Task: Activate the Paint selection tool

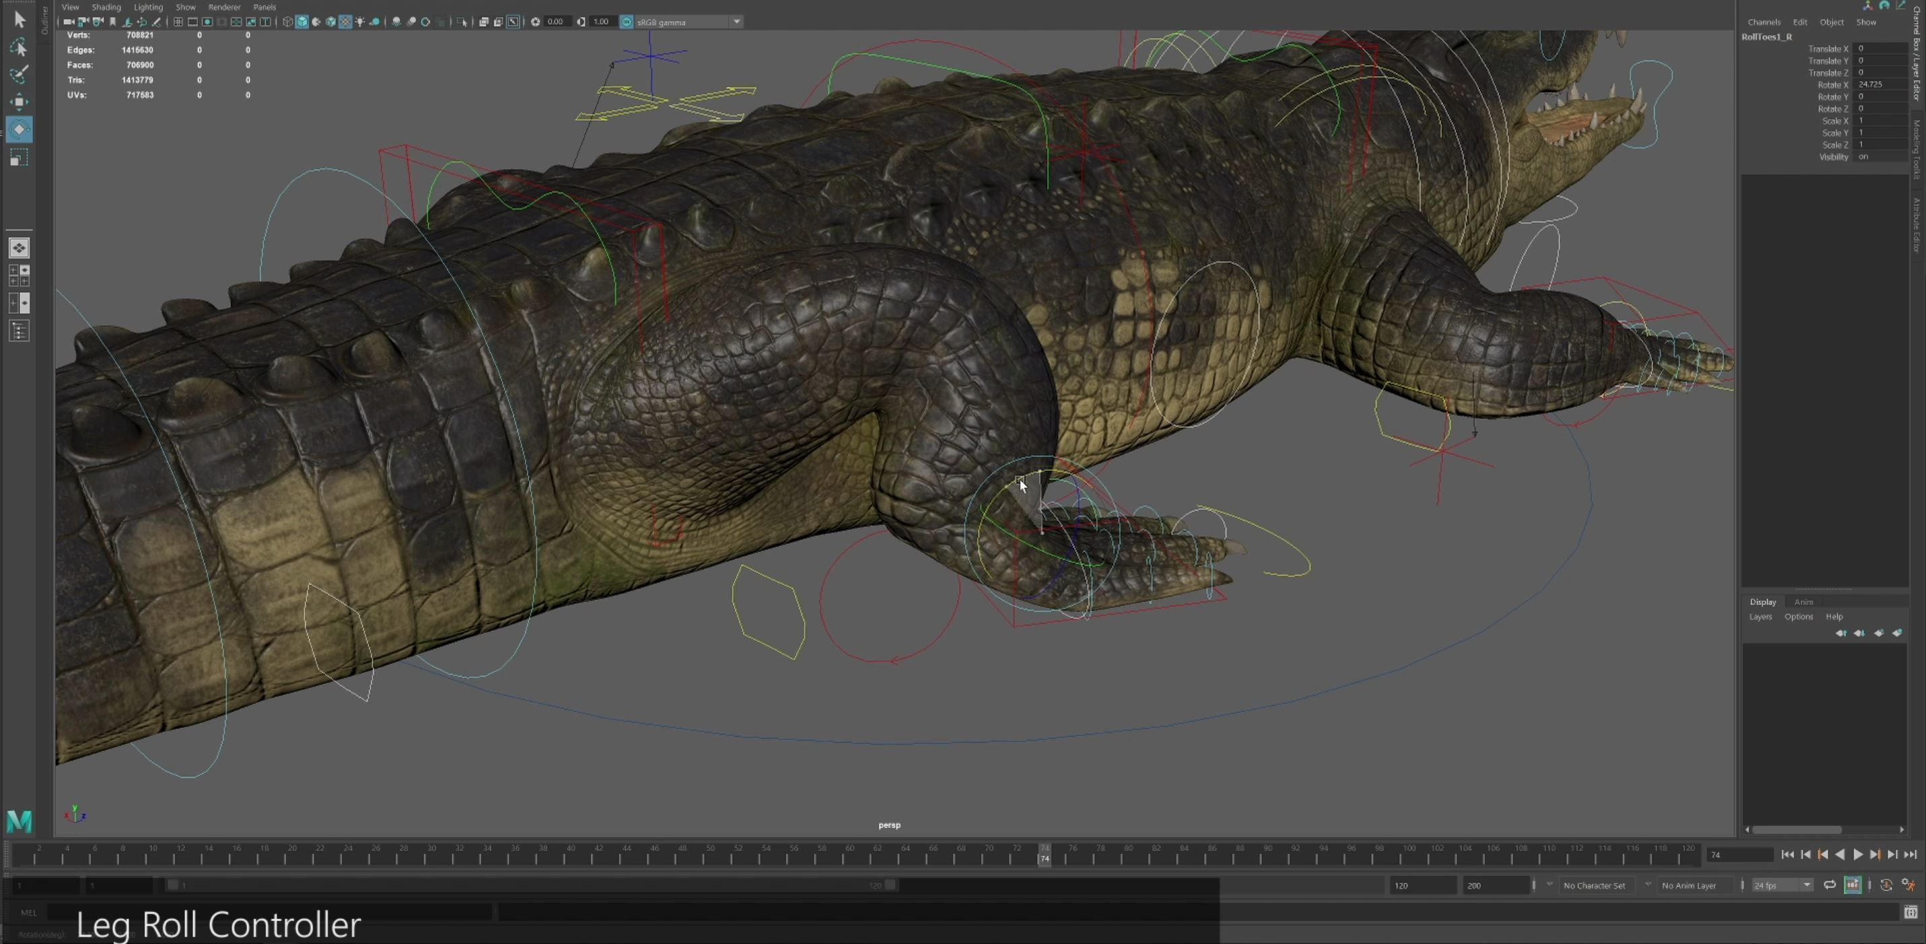Action: 20,74
